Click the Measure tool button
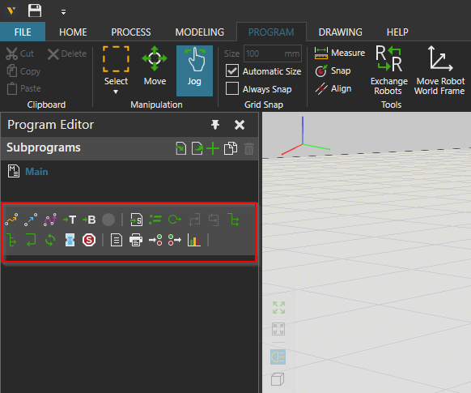 pyautogui.click(x=339, y=53)
